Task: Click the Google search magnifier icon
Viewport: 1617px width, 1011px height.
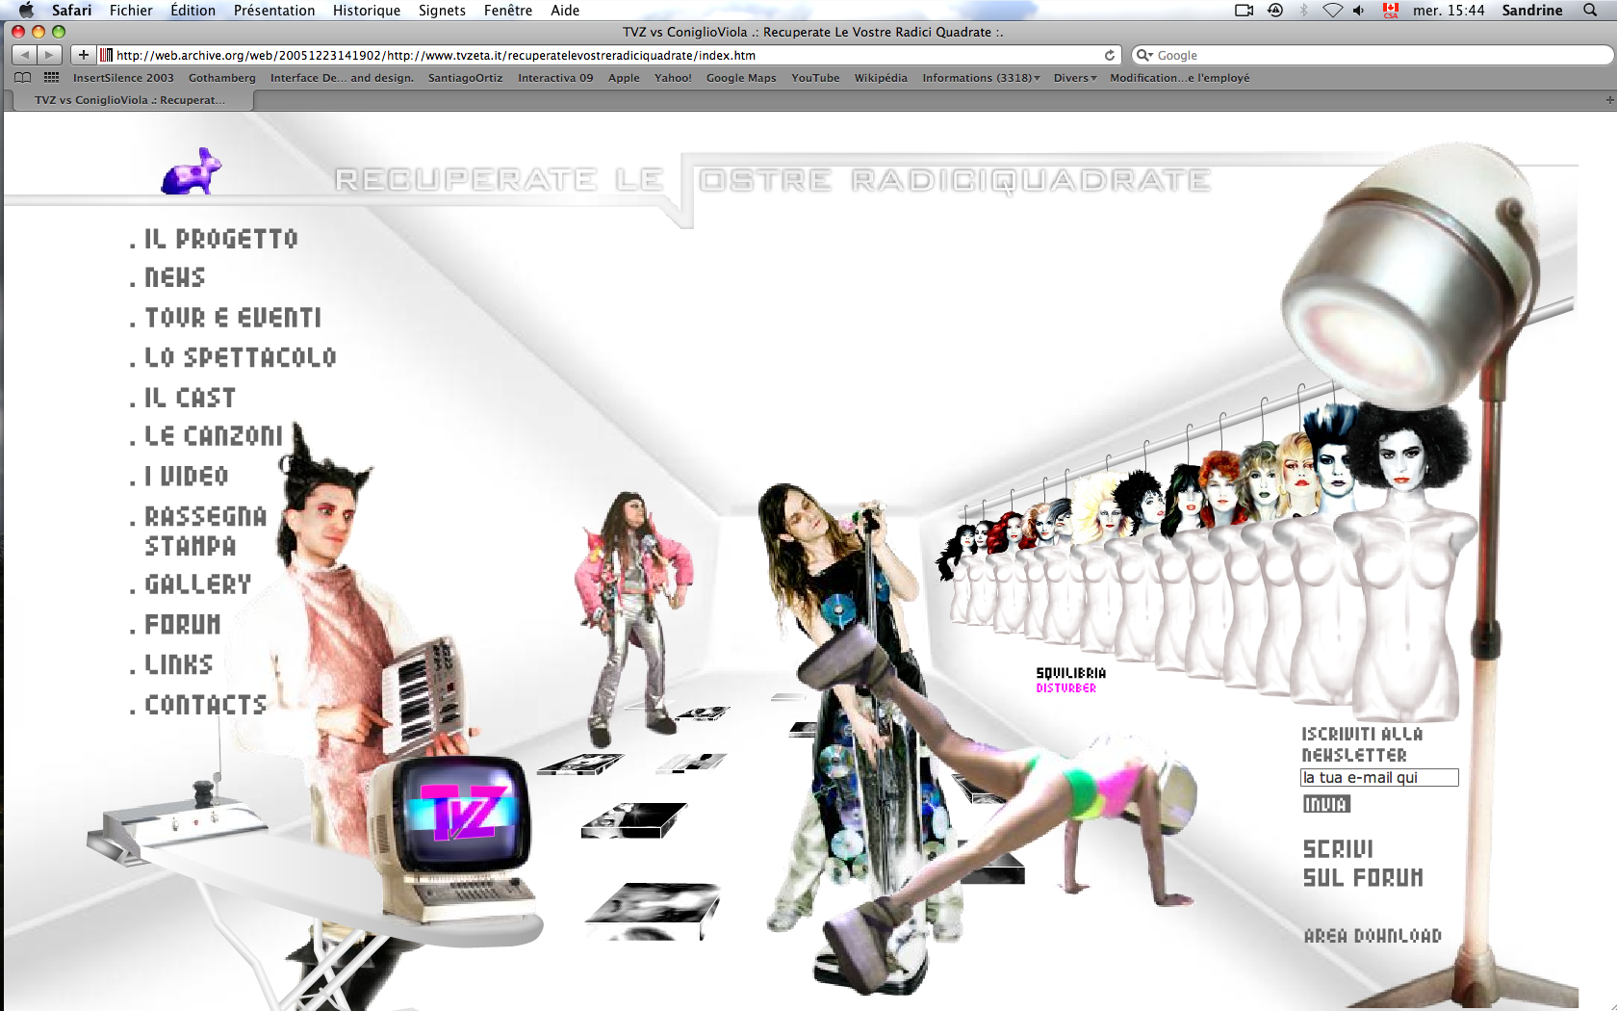Action: click(1144, 55)
